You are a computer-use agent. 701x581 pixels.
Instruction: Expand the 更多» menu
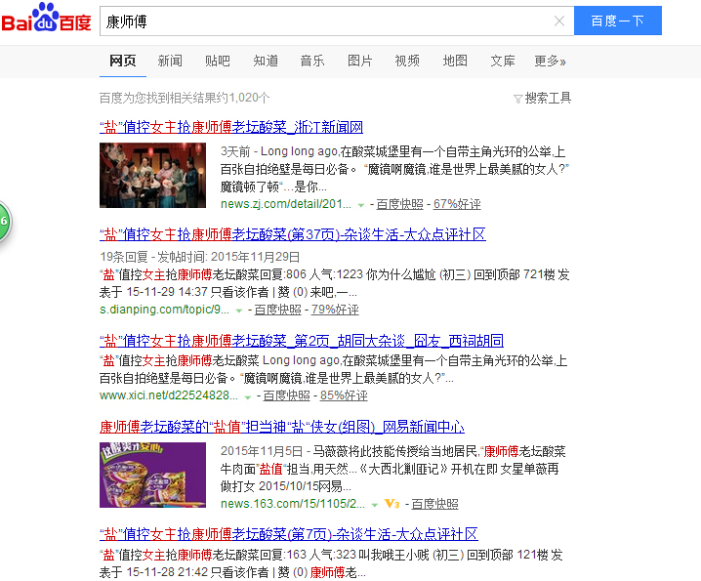click(x=550, y=61)
